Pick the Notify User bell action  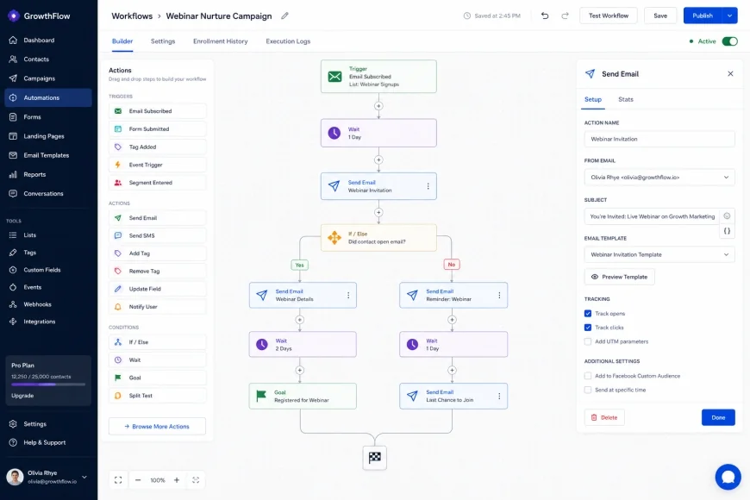point(158,307)
